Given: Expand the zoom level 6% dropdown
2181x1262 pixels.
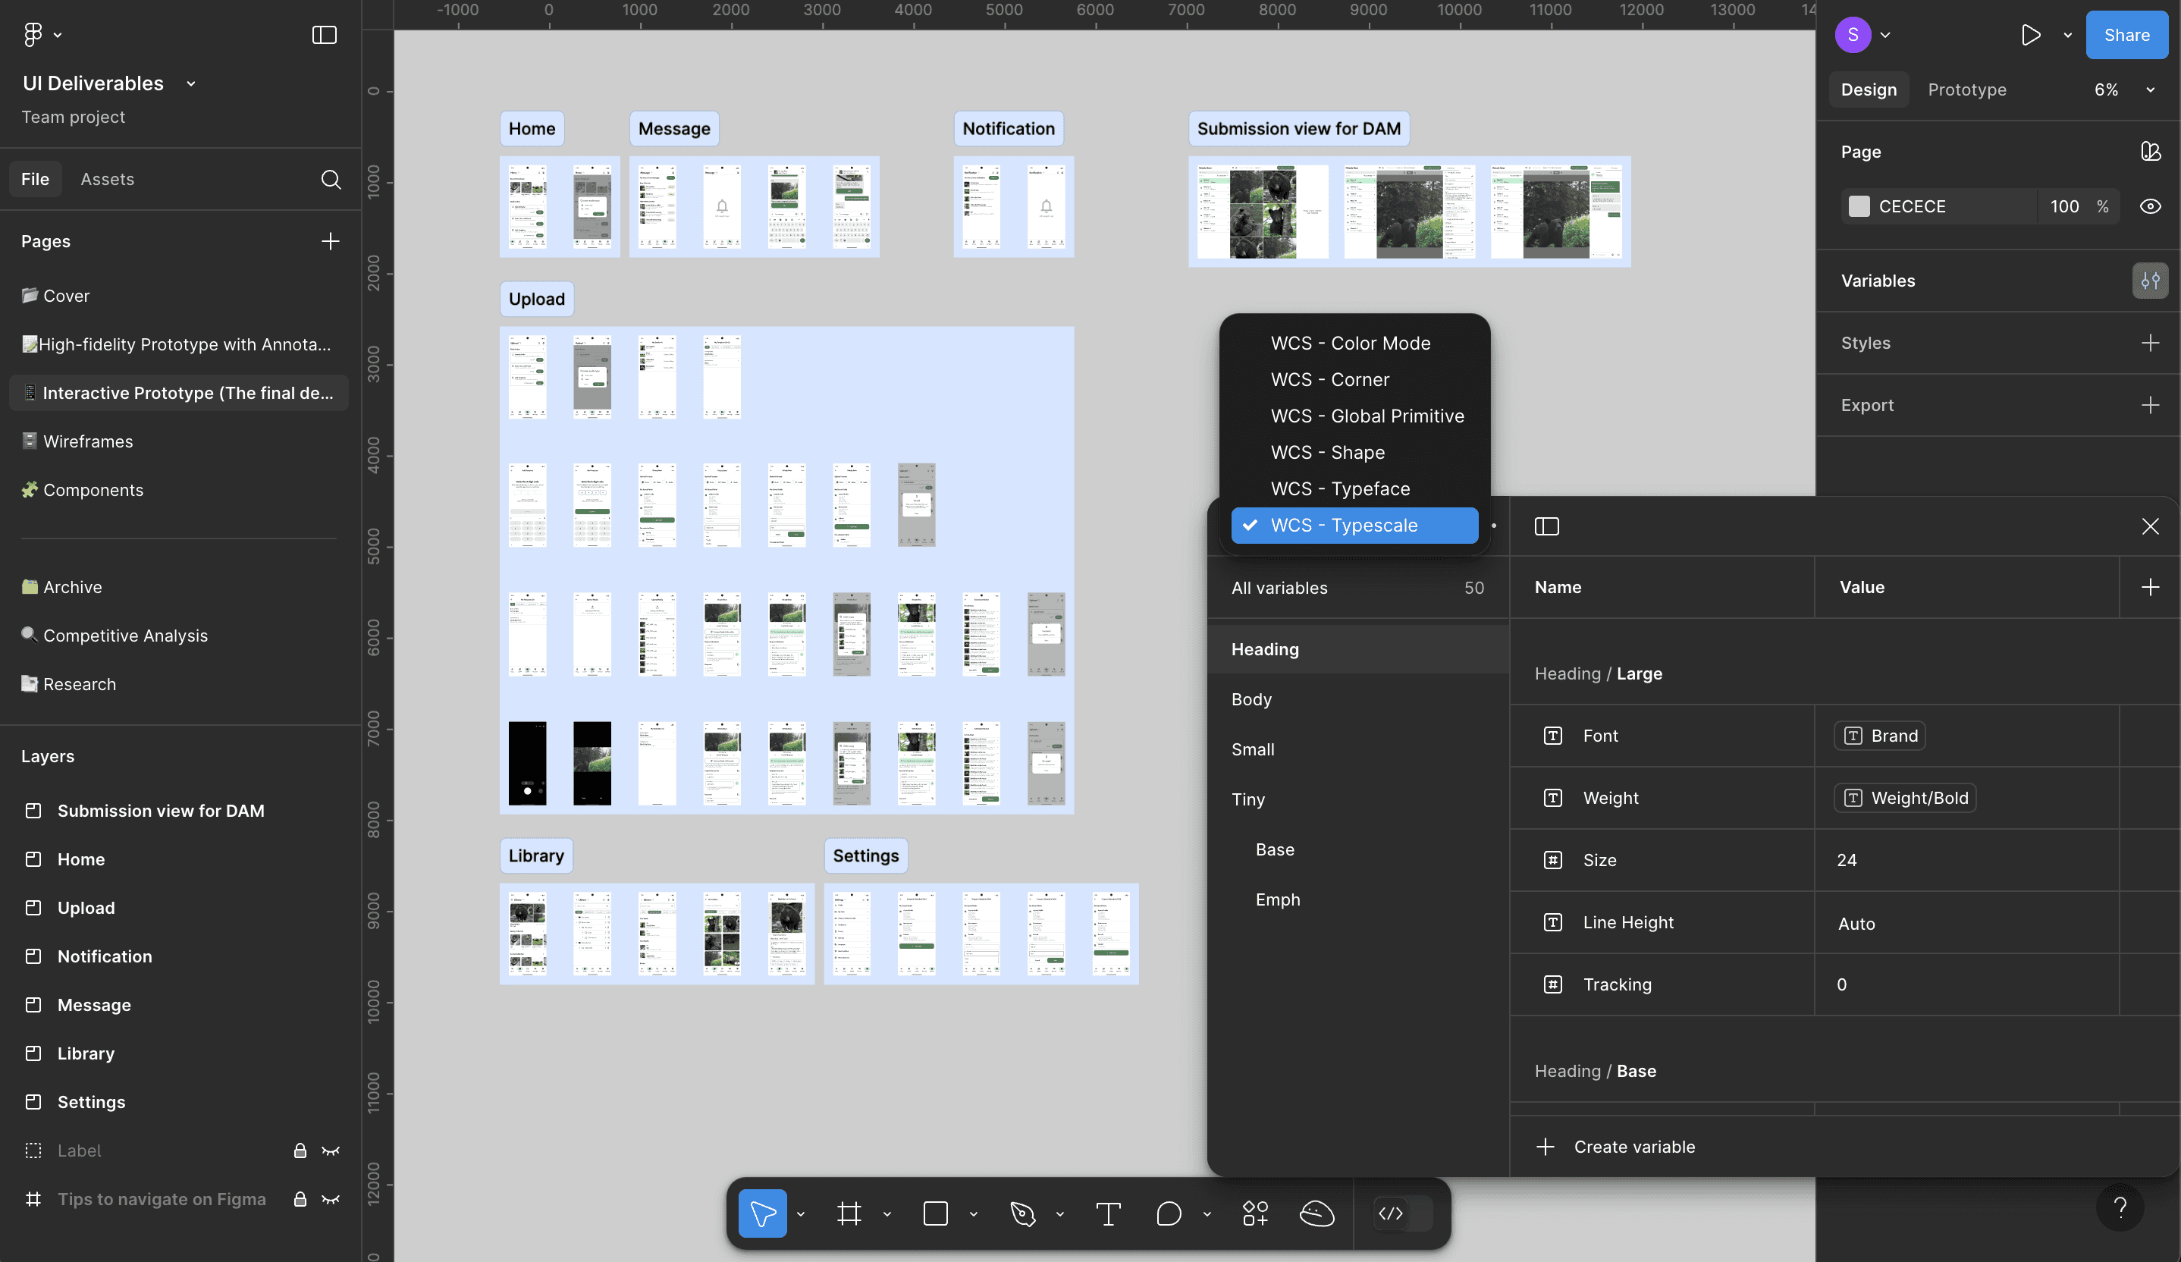Looking at the screenshot, I should click(2150, 90).
